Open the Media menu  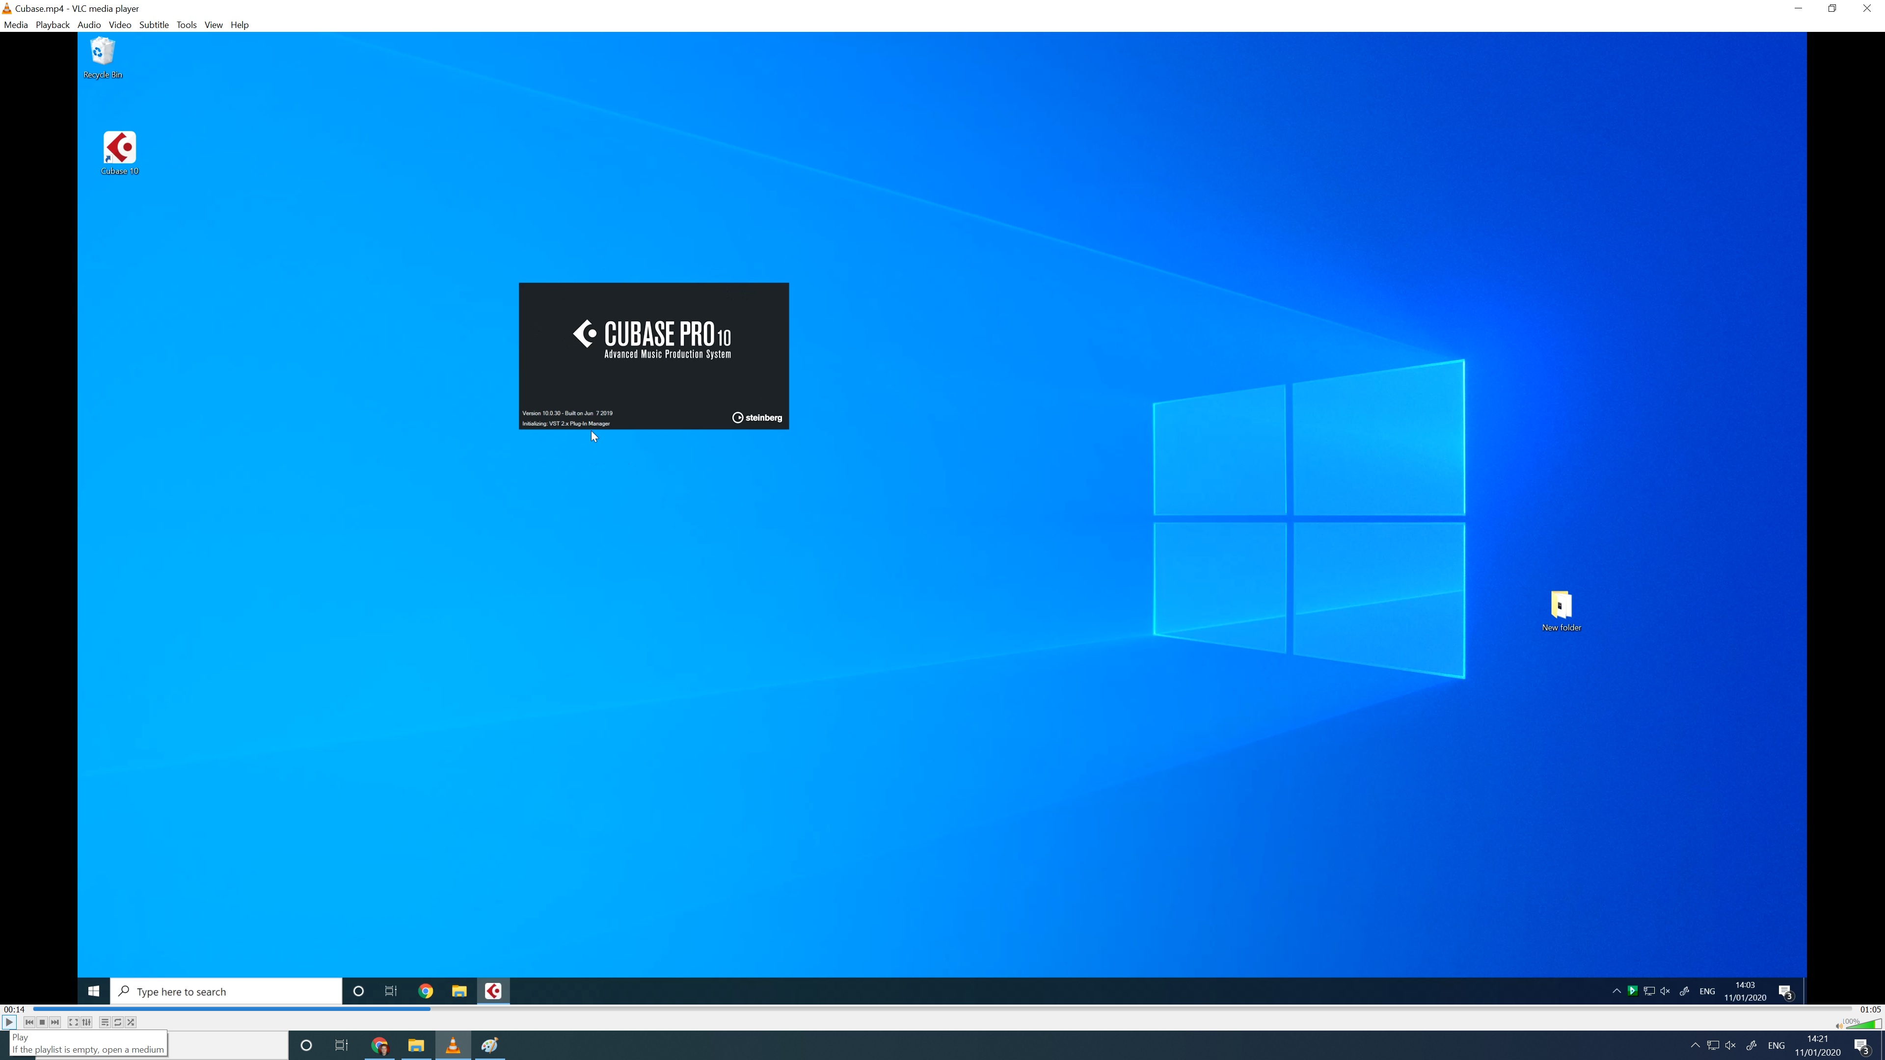point(15,25)
